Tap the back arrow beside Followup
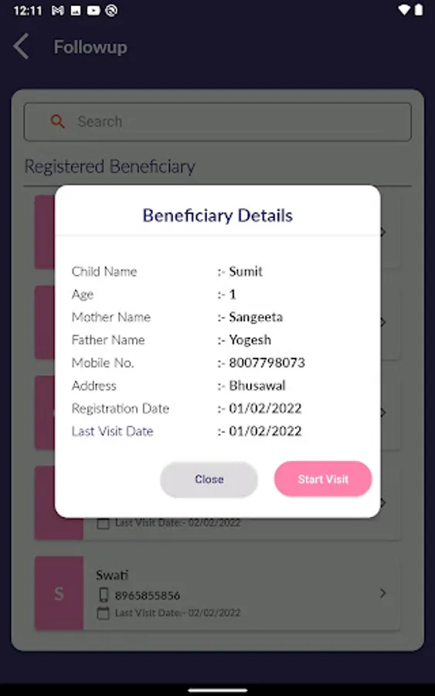The image size is (435, 696). pyautogui.click(x=21, y=46)
